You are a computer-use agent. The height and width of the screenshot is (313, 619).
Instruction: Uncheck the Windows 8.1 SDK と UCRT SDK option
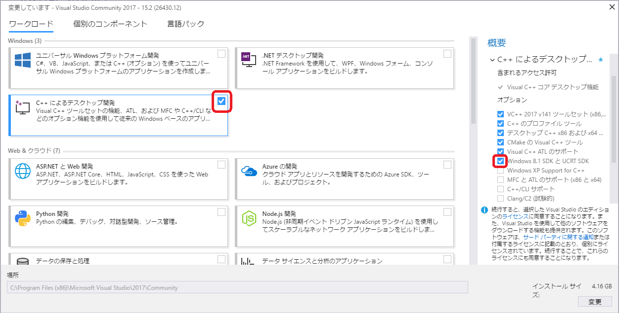coord(501,161)
